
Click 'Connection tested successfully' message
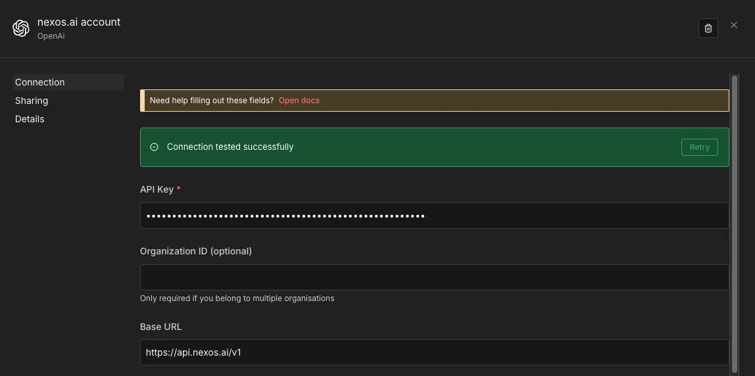tap(230, 147)
